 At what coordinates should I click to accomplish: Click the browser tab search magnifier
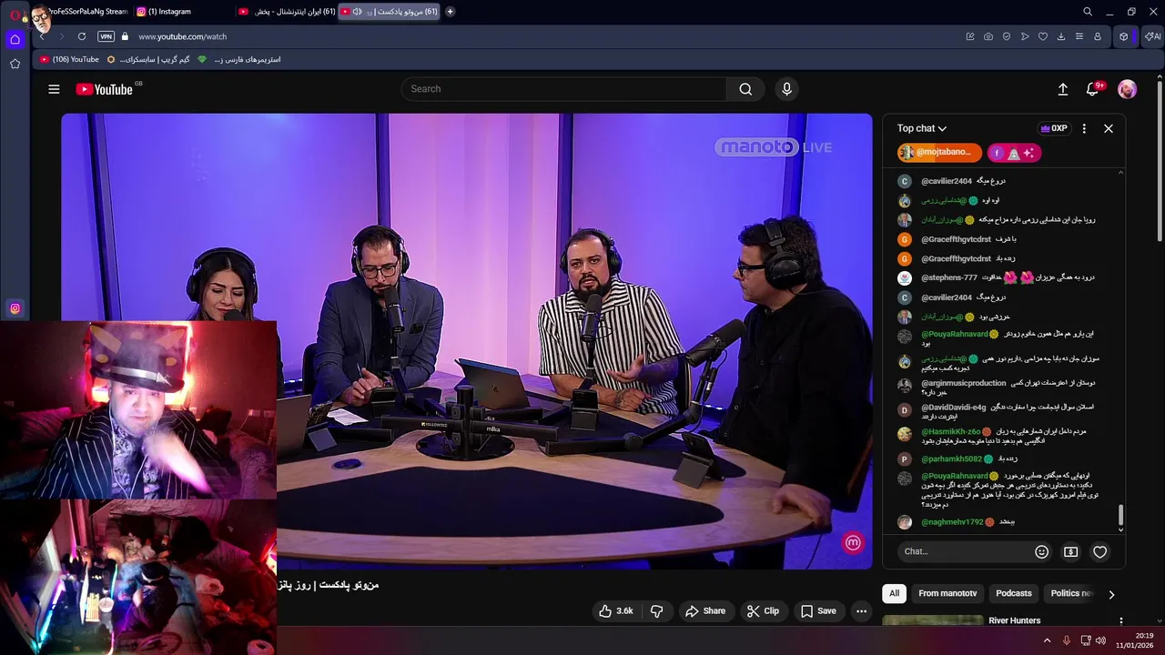click(1088, 12)
